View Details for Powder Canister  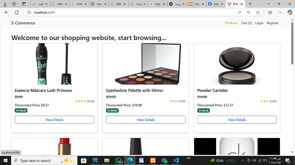[237, 120]
